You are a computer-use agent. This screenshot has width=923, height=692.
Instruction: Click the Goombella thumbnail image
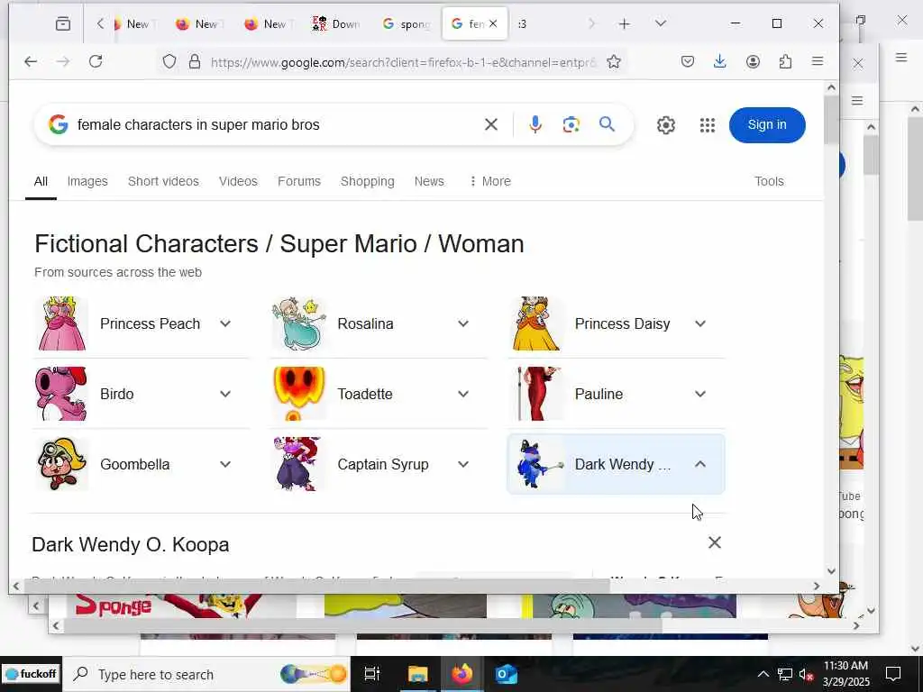coord(62,464)
